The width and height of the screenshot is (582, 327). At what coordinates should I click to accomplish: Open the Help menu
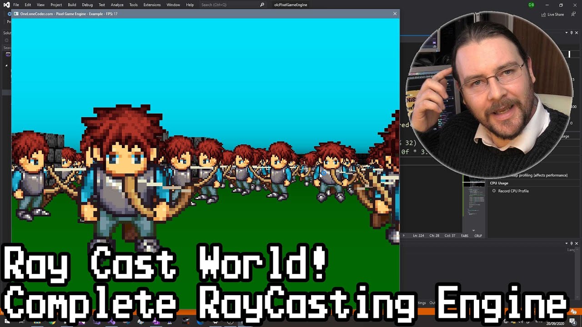tap(190, 5)
